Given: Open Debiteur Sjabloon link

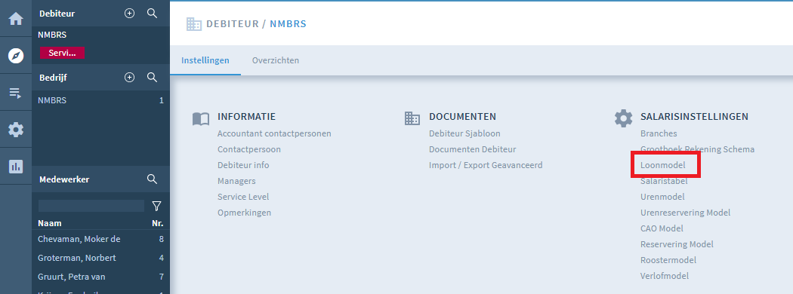Looking at the screenshot, I should (x=464, y=134).
